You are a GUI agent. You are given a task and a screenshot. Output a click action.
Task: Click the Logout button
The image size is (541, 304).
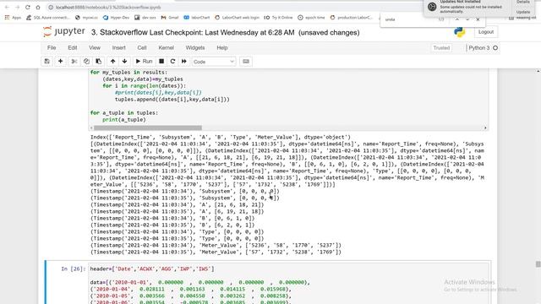pos(486,32)
